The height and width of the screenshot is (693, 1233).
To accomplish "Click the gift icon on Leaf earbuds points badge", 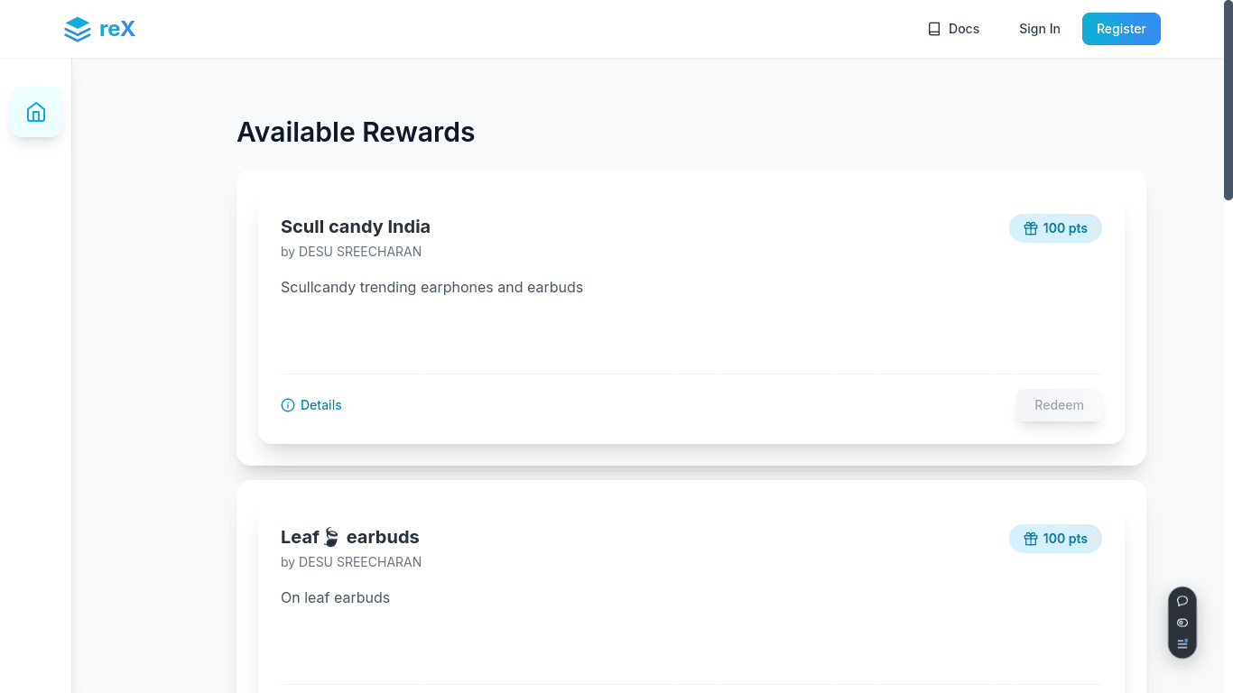I will (x=1031, y=539).
